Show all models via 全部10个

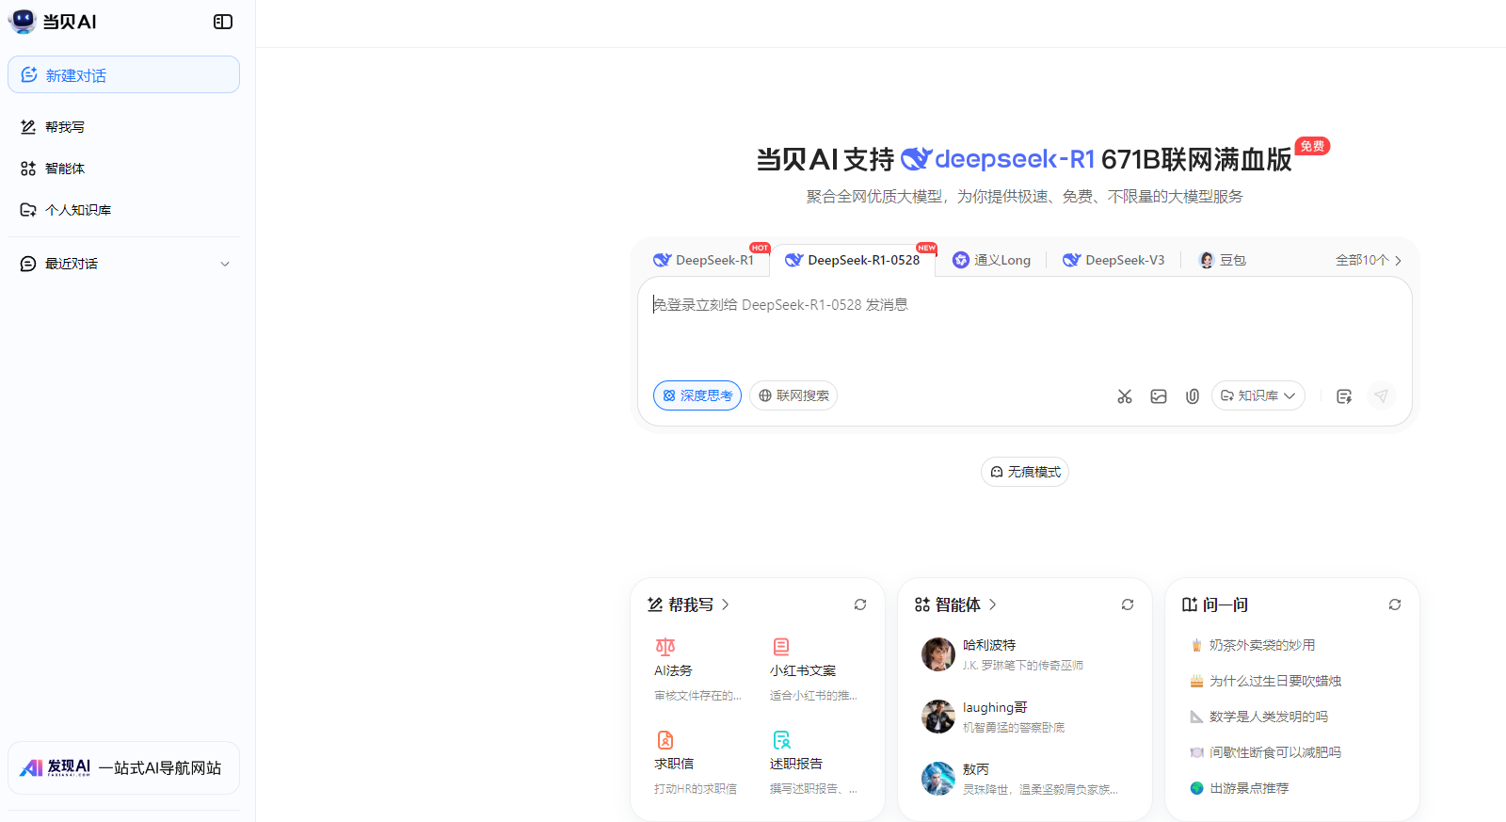tap(1369, 260)
